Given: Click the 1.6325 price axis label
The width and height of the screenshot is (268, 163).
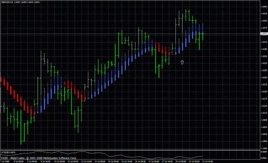Looking at the screenshot, I should pyautogui.click(x=264, y=63).
